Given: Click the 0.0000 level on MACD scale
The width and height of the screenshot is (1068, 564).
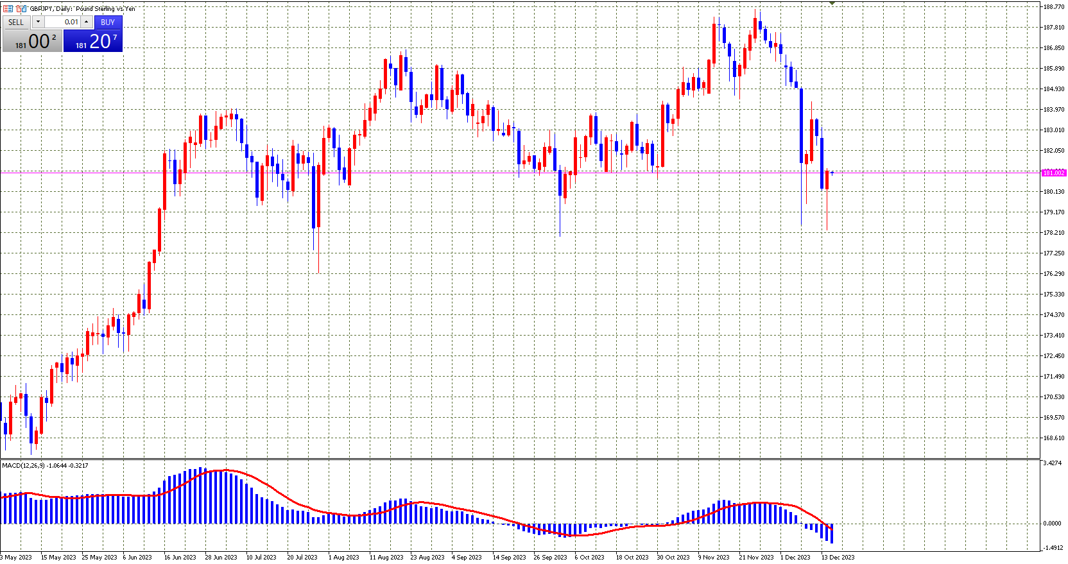Looking at the screenshot, I should [1052, 524].
